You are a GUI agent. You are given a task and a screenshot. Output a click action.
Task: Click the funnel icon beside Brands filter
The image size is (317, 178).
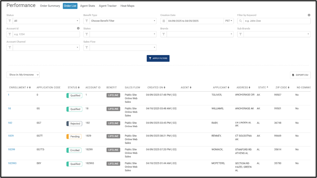pyautogui.click(x=163, y=34)
